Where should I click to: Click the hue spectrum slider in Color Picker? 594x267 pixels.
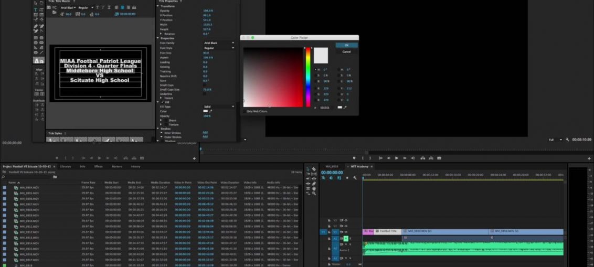tap(308, 77)
